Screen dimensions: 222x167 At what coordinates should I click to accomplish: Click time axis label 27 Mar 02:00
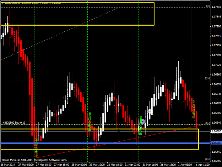coord(26,165)
